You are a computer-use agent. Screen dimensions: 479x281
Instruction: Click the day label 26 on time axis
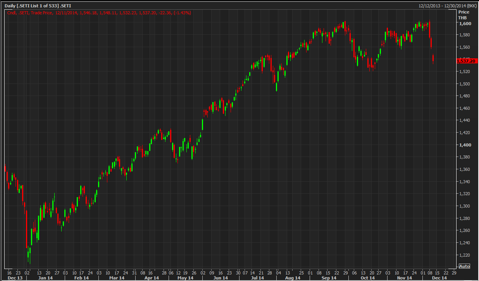(x=195, y=272)
